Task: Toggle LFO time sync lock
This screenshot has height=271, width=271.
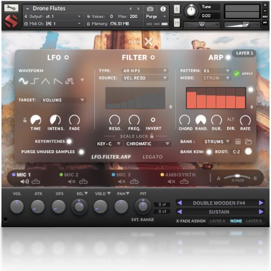Action: tap(25, 120)
